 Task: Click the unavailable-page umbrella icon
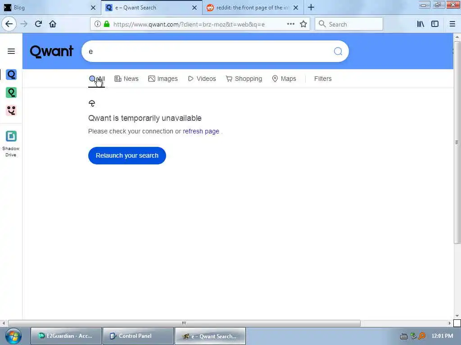tap(92, 103)
